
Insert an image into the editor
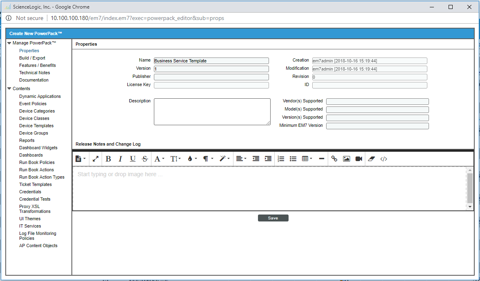[x=347, y=159]
